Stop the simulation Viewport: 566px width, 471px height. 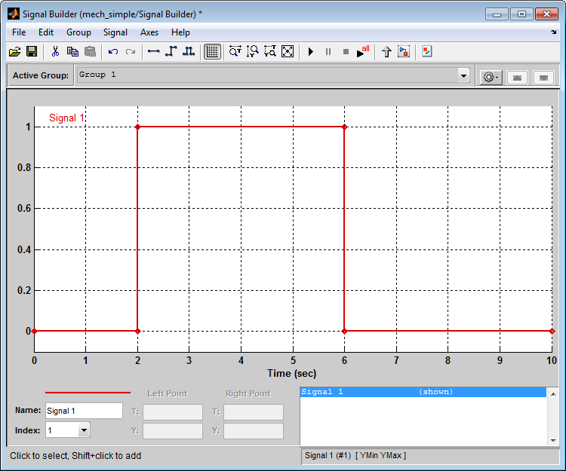pos(346,52)
